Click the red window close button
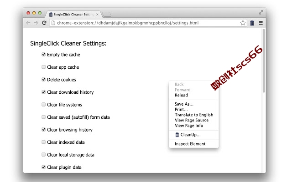 click(28, 13)
